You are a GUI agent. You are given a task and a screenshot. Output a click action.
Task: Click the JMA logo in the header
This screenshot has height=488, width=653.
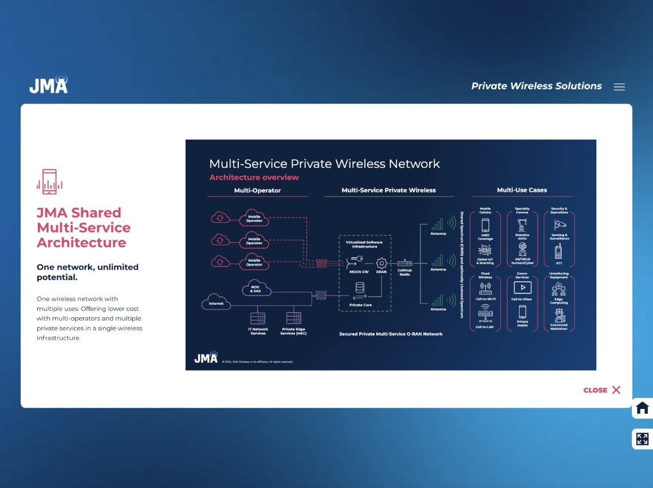(x=49, y=85)
